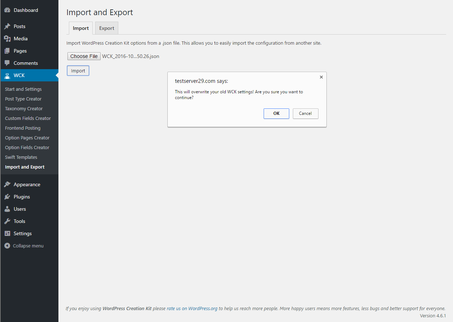The width and height of the screenshot is (453, 322).
Task: Select the Pages icon in sidebar
Action: point(7,50)
